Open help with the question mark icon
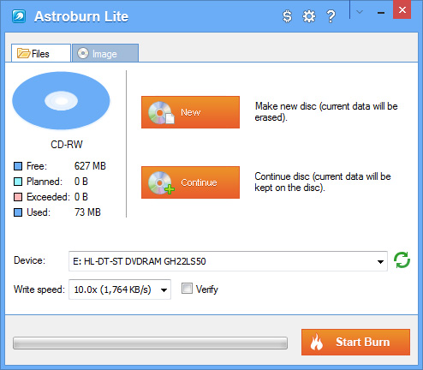This screenshot has width=423, height=370. pyautogui.click(x=331, y=16)
